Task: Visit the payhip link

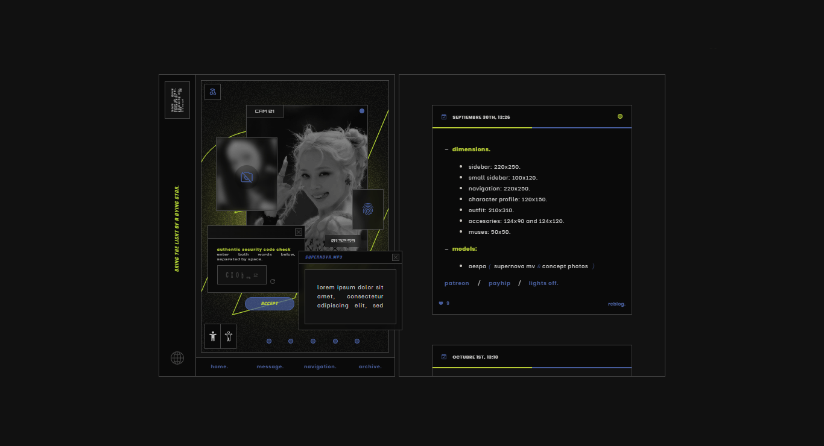Action: pos(499,283)
